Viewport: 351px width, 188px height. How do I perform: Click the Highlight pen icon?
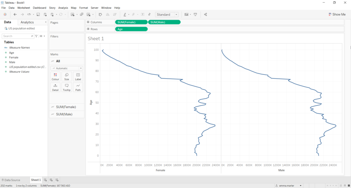tap(125, 14)
